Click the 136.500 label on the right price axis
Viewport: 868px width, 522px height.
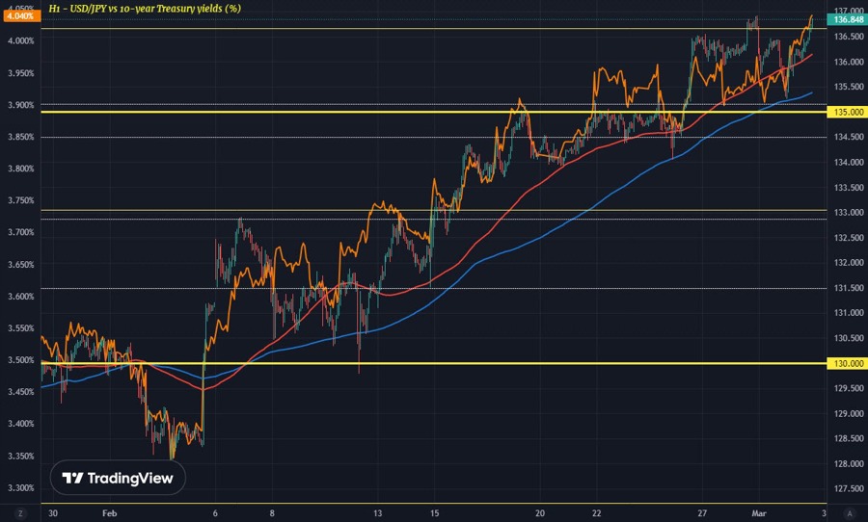pyautogui.click(x=849, y=37)
